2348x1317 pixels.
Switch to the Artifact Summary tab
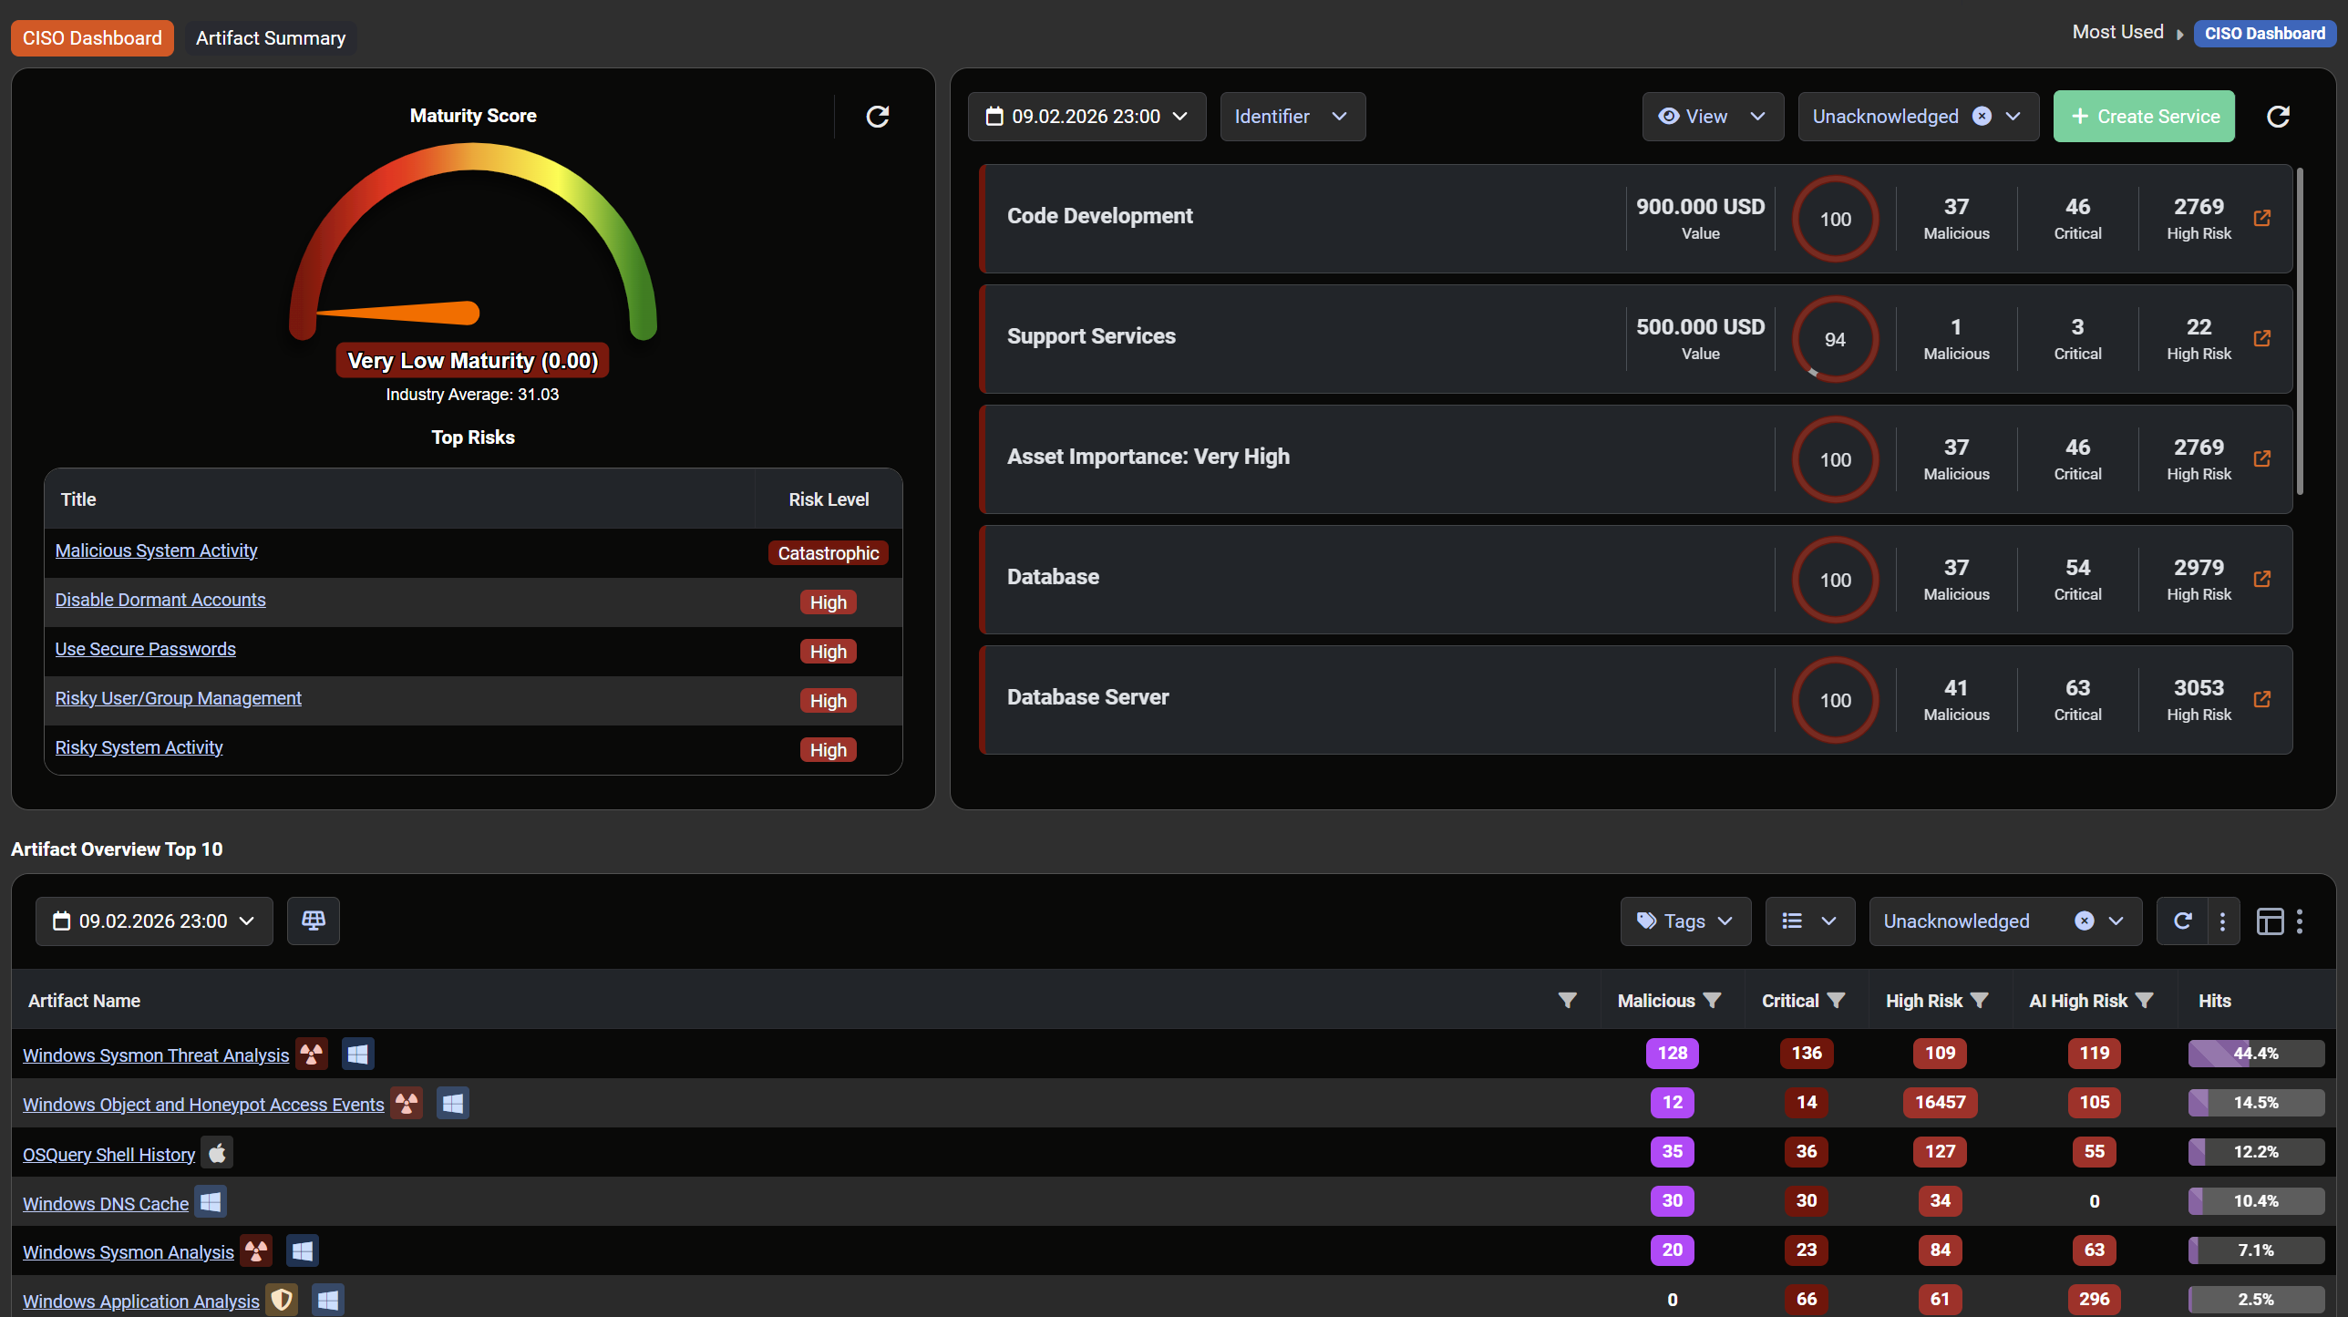(x=271, y=38)
